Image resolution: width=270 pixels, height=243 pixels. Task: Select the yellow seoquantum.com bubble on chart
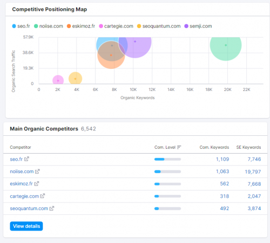click(x=75, y=78)
